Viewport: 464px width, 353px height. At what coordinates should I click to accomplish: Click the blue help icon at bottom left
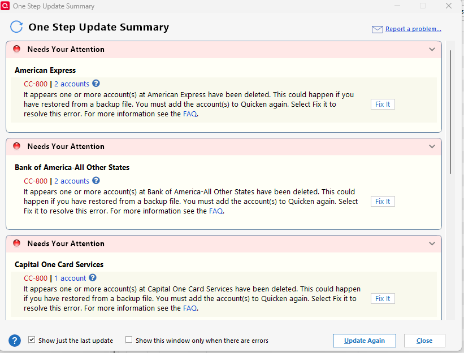coord(15,341)
